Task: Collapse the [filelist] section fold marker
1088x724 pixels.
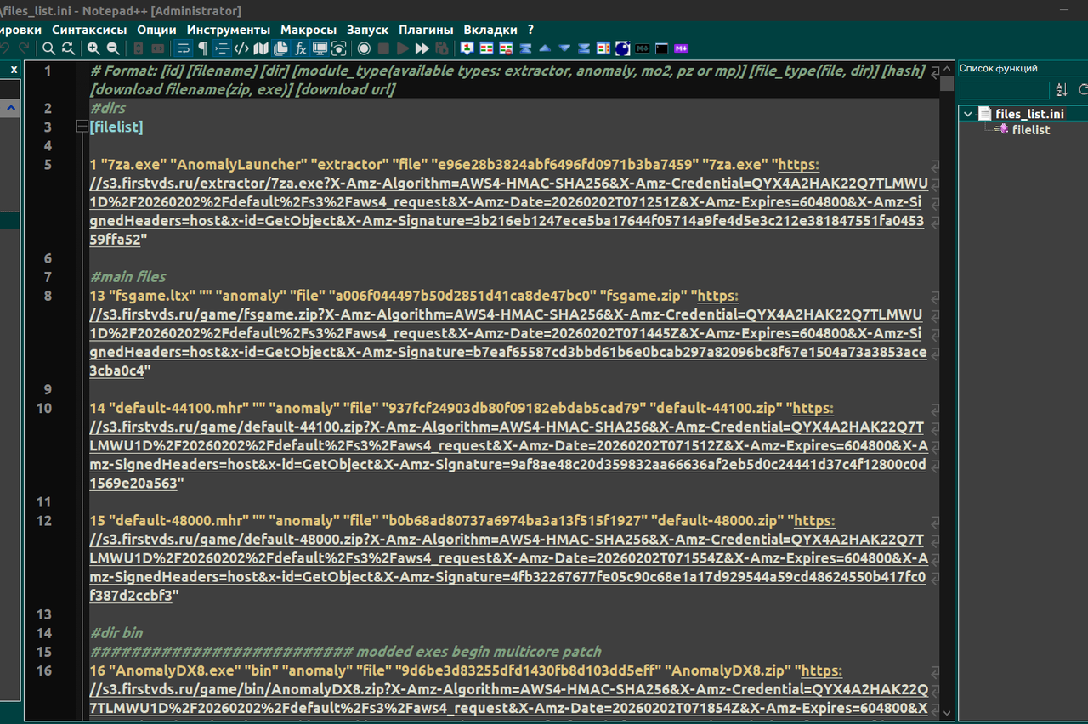Action: tap(82, 127)
